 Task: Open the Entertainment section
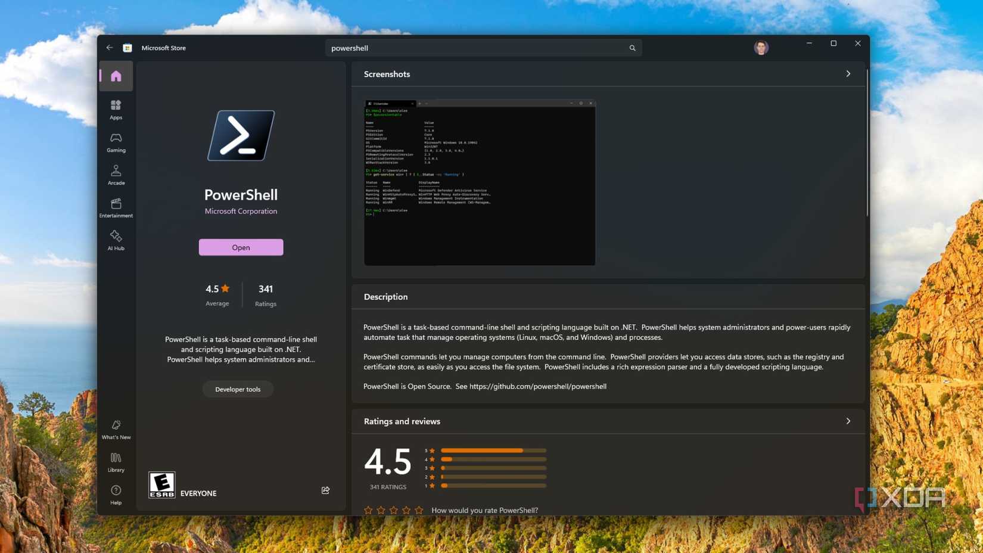[116, 208]
